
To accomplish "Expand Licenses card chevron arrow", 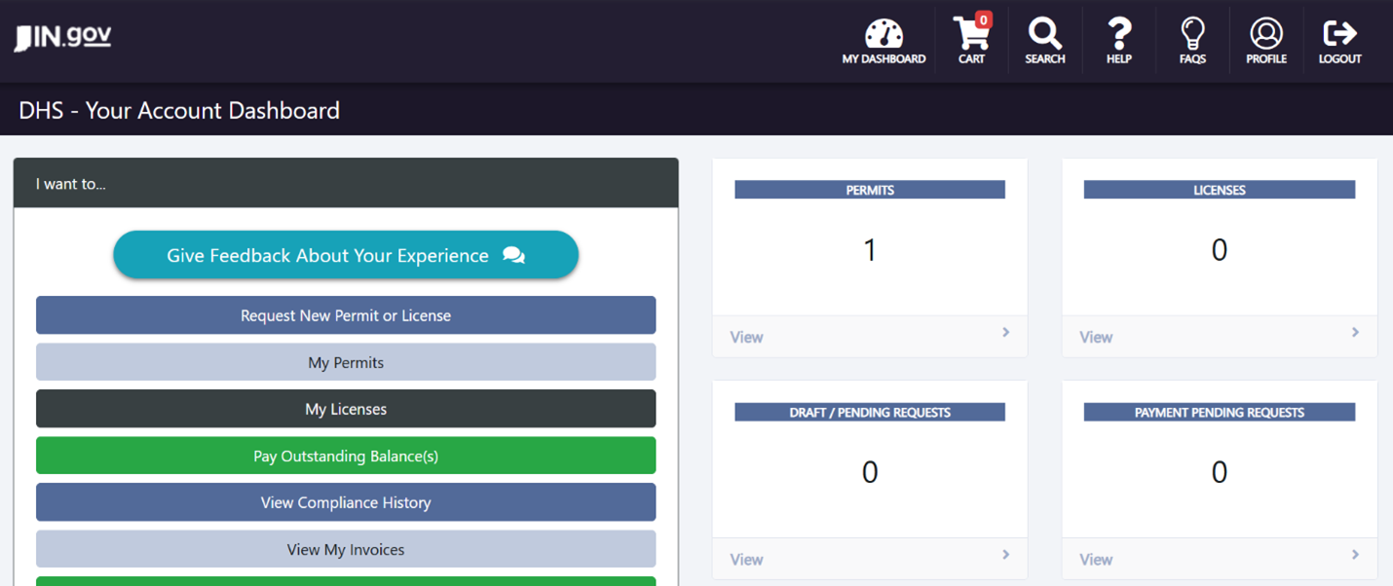I will (1355, 332).
